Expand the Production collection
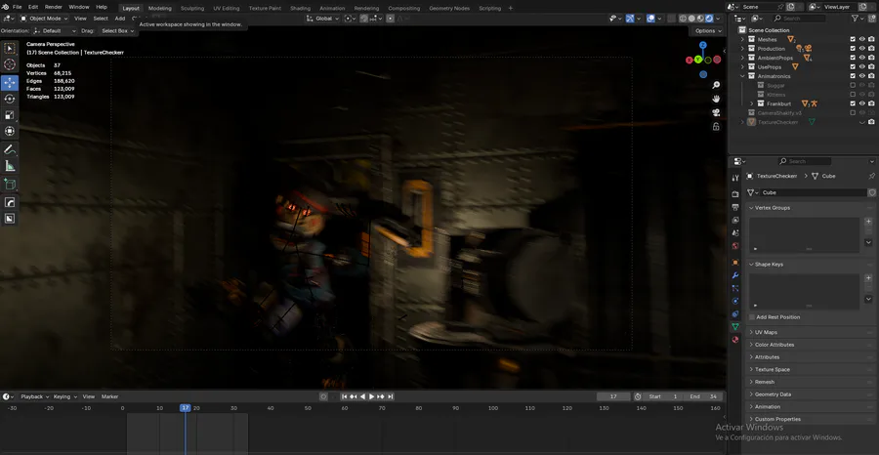Image resolution: width=879 pixels, height=455 pixels. (x=743, y=49)
